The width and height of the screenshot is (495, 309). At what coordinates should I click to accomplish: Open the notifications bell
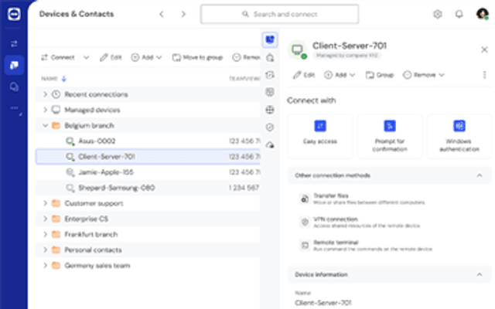pos(459,14)
